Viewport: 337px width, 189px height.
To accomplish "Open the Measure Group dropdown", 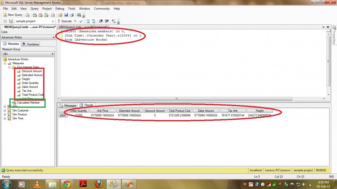I will 27,54.
